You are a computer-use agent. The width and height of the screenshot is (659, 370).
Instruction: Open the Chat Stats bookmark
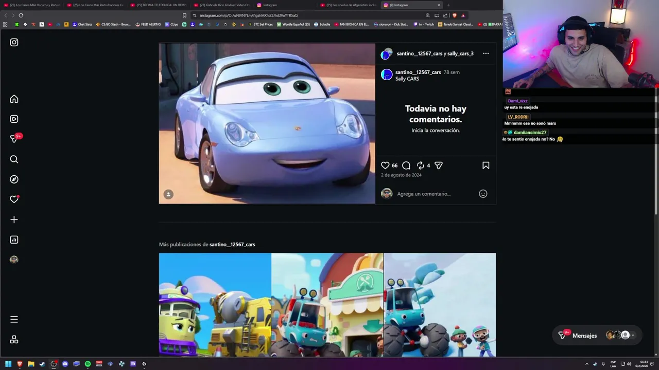pos(82,24)
